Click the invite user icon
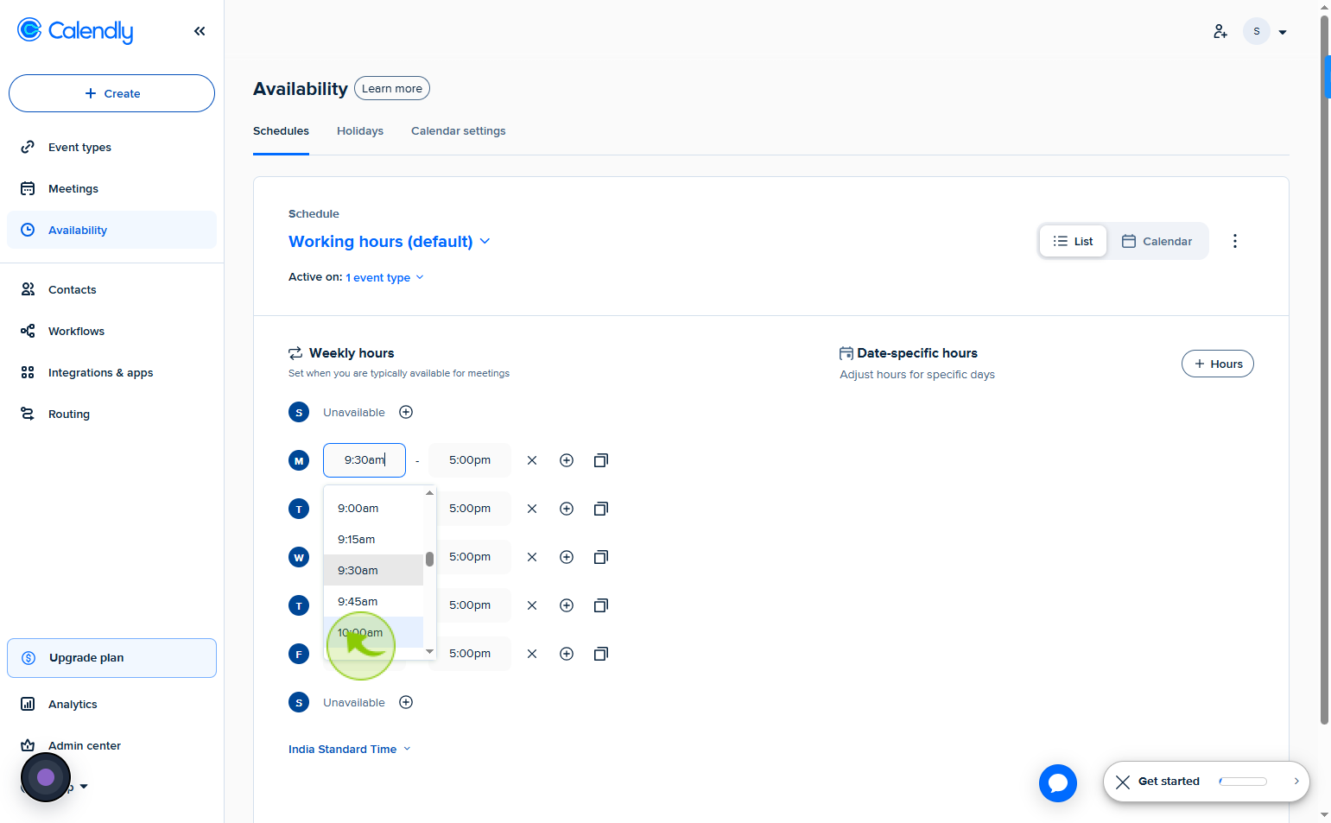The image size is (1331, 823). [x=1220, y=31]
